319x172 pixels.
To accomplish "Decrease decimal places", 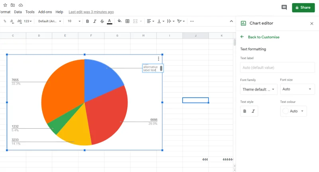I will pyautogui.click(x=12, y=21).
